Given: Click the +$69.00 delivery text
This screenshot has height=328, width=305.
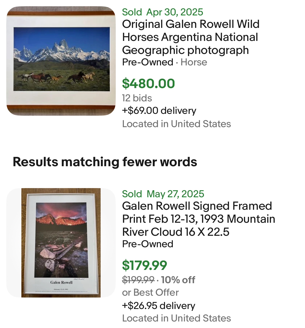Looking at the screenshot, I should tap(159, 111).
